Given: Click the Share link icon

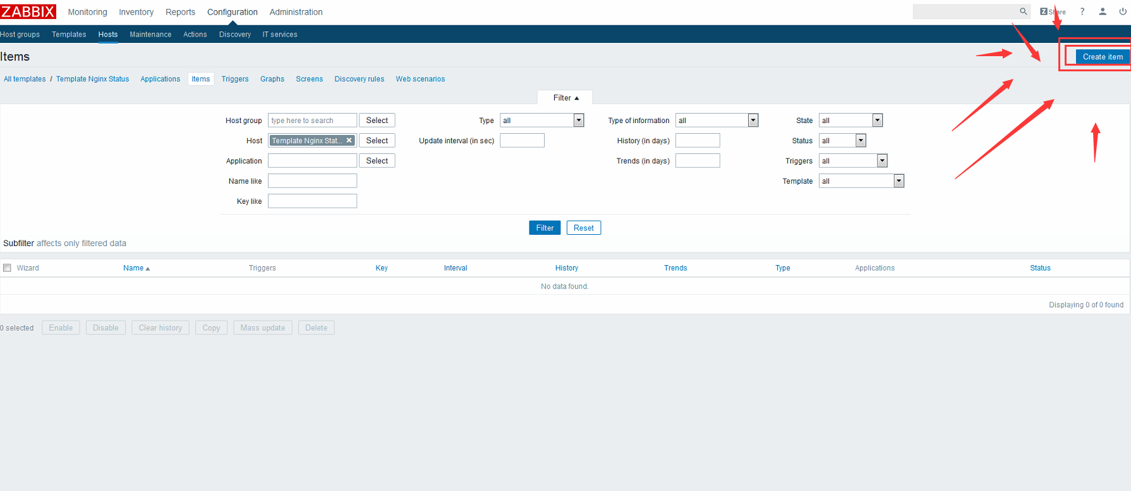Looking at the screenshot, I should 1053,11.
